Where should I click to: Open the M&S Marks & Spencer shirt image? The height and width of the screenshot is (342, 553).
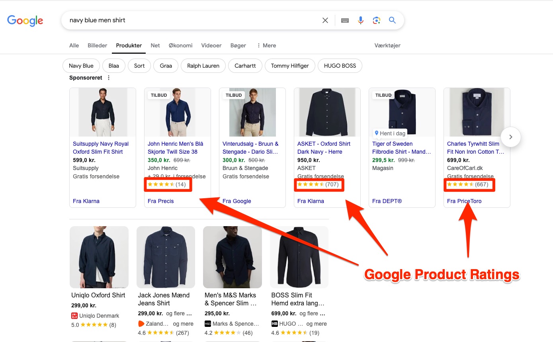233,257
